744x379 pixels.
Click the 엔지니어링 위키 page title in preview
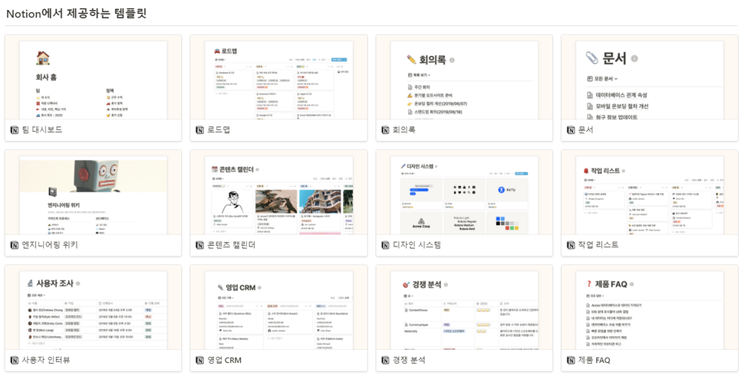coord(63,204)
